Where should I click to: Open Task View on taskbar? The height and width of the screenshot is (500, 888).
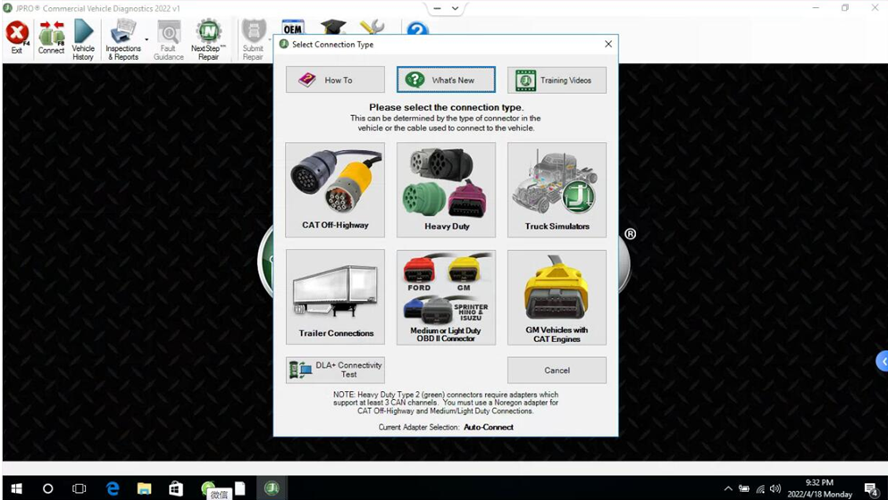(80, 488)
